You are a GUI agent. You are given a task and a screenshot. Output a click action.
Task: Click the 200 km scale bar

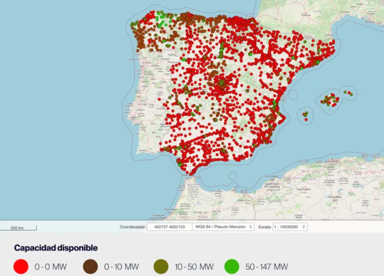tap(19, 227)
